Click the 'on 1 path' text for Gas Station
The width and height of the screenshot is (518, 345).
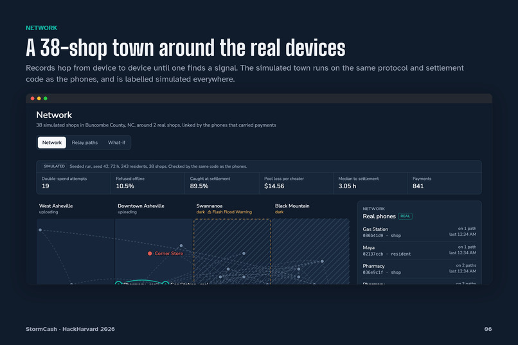pyautogui.click(x=467, y=229)
